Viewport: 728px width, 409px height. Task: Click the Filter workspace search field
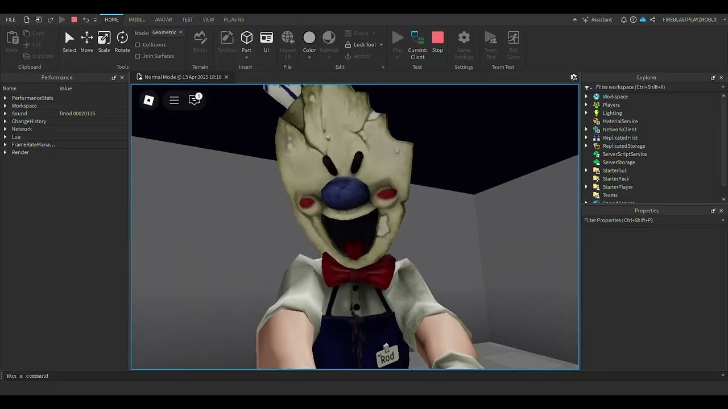coord(654,87)
